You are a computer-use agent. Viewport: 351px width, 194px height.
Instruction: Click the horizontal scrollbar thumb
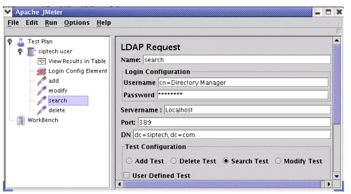pos(222,184)
